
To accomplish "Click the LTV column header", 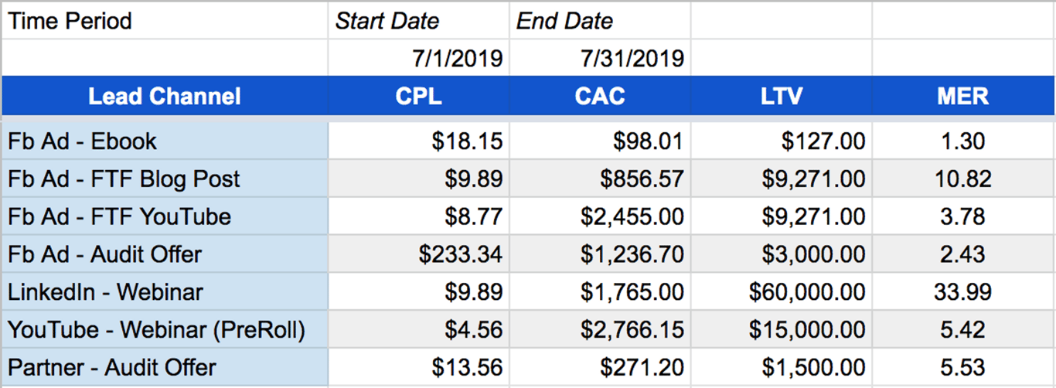I will (781, 96).
